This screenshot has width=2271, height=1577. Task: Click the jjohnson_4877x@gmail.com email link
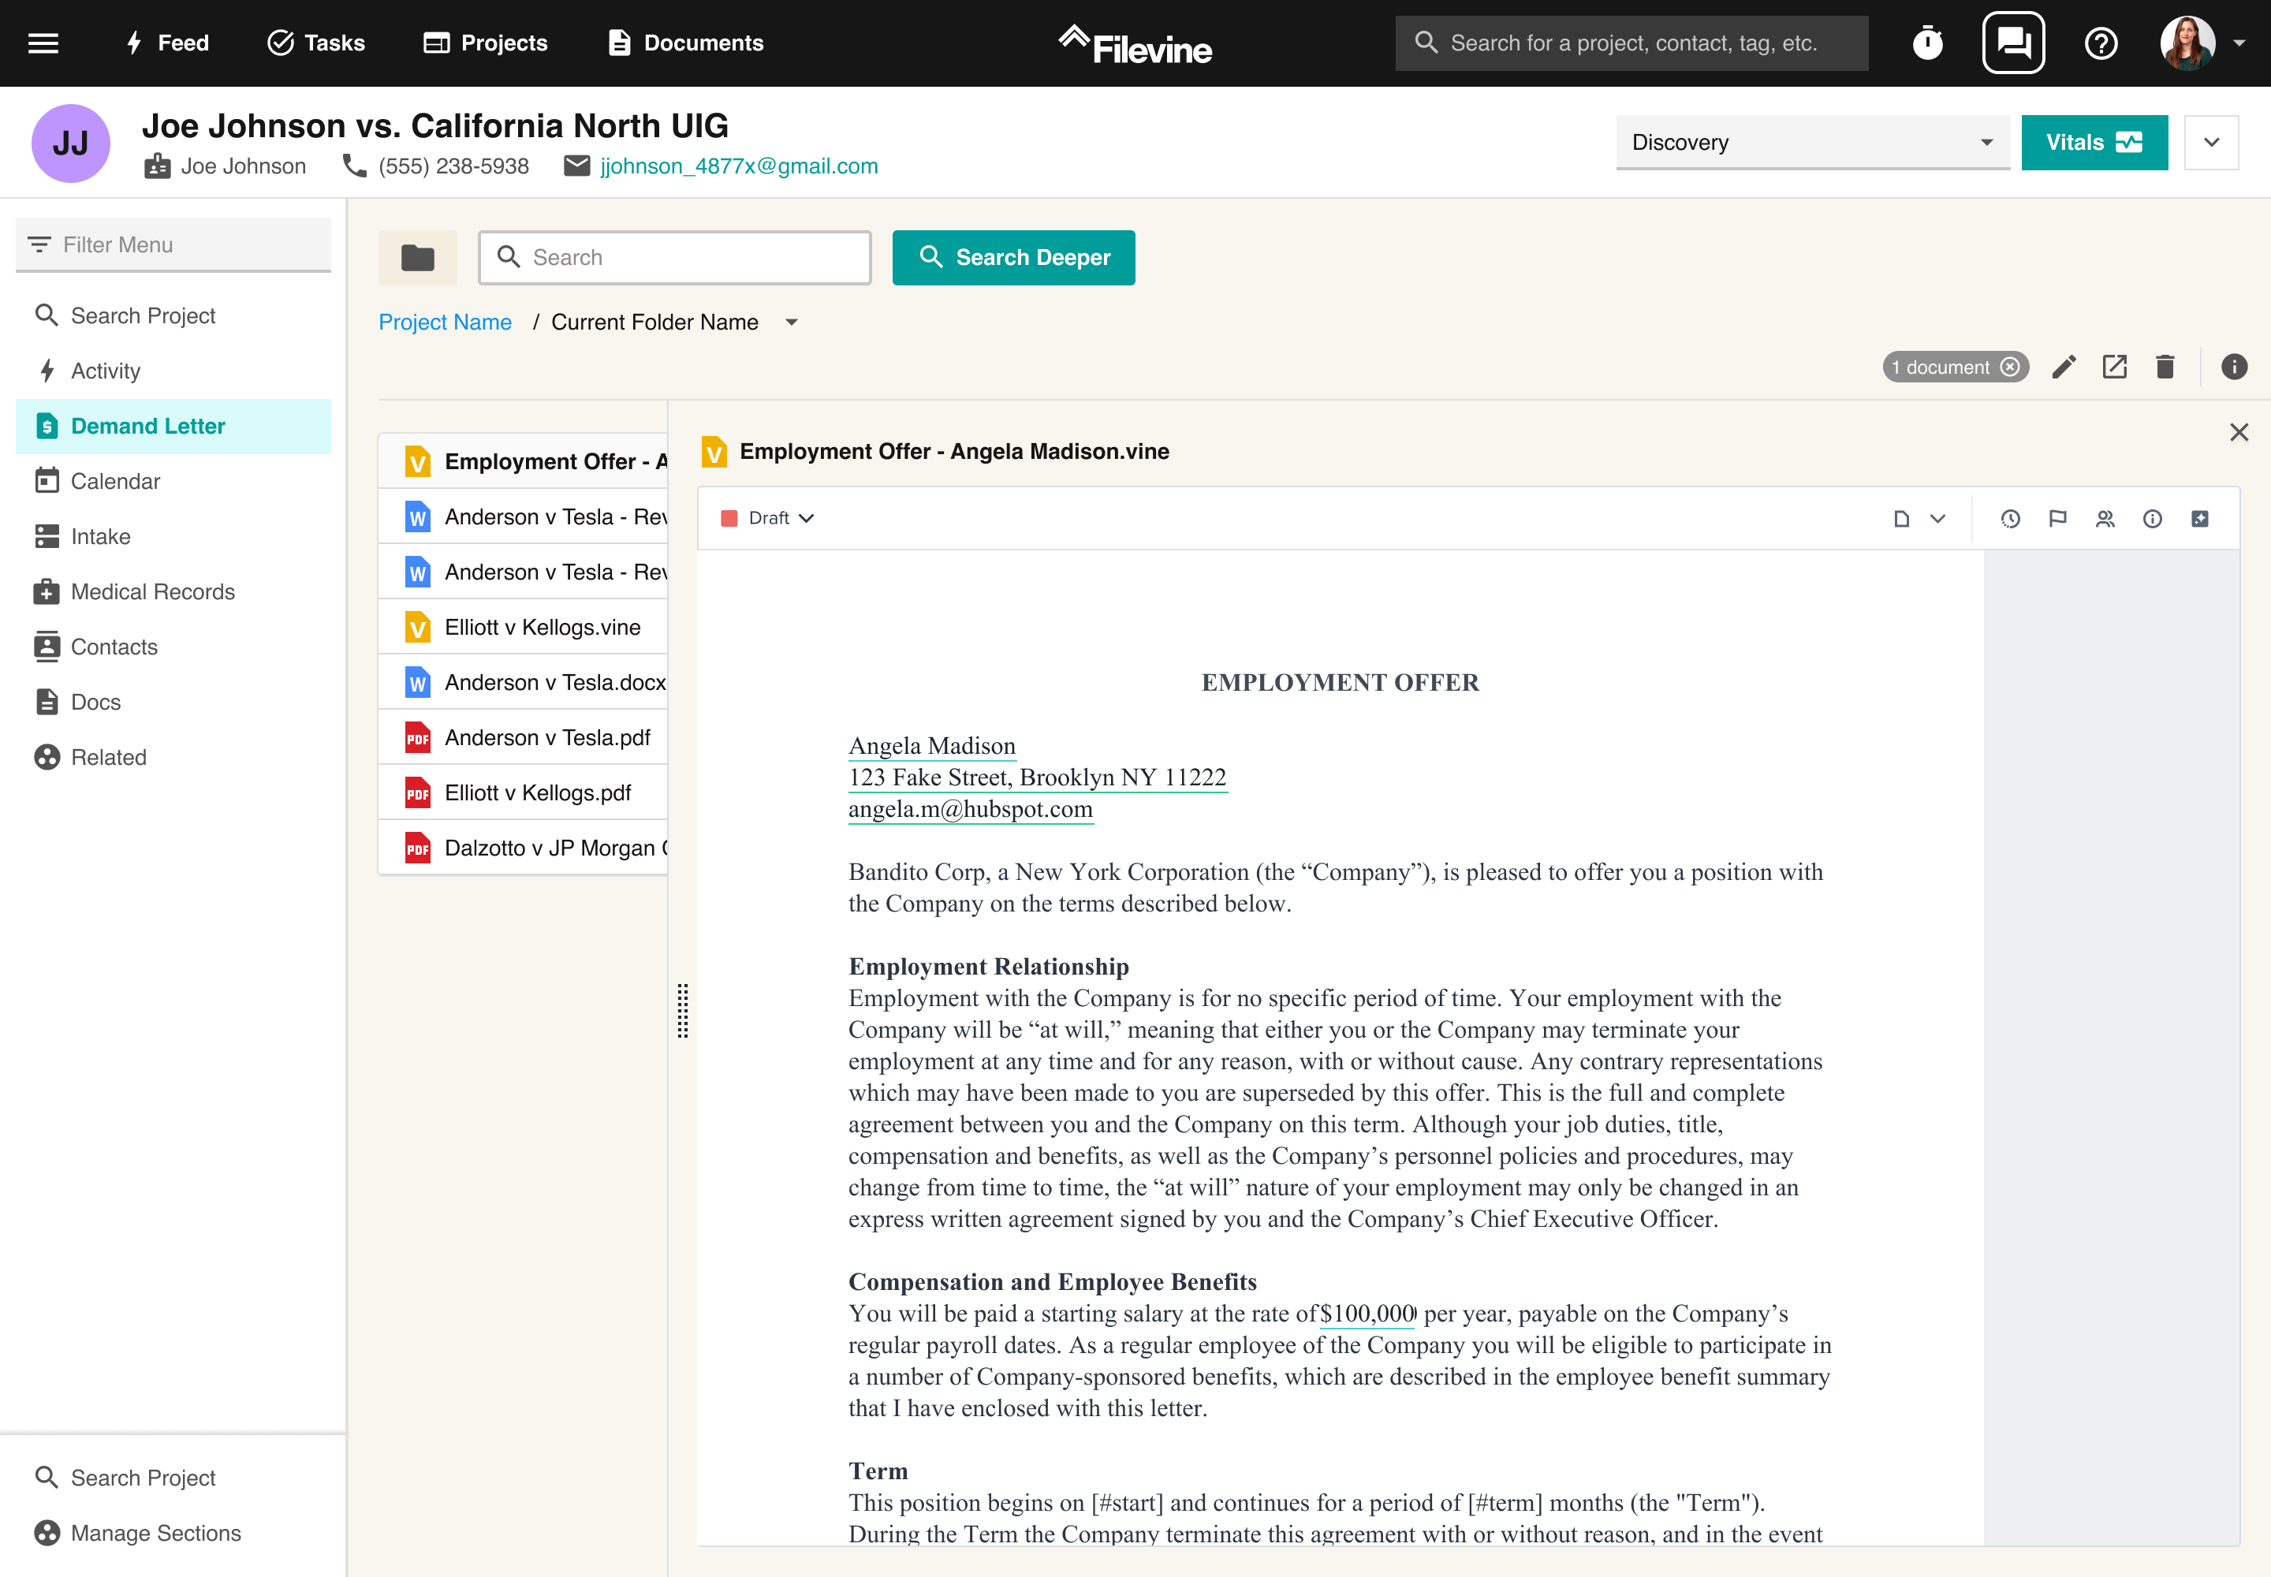739,166
